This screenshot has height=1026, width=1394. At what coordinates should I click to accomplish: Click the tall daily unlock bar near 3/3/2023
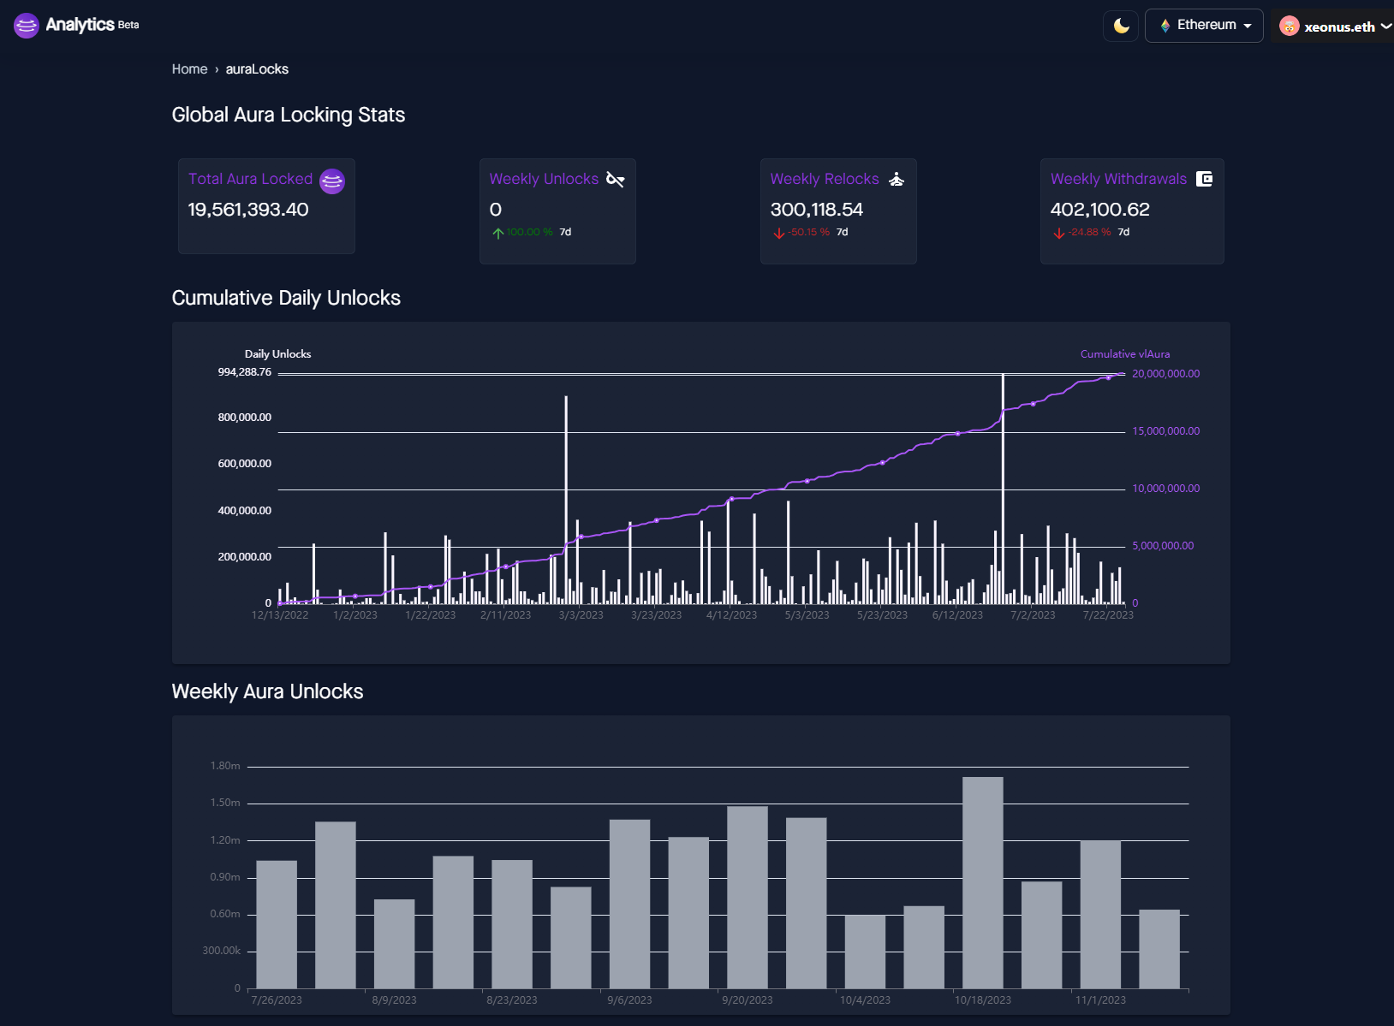click(x=566, y=500)
